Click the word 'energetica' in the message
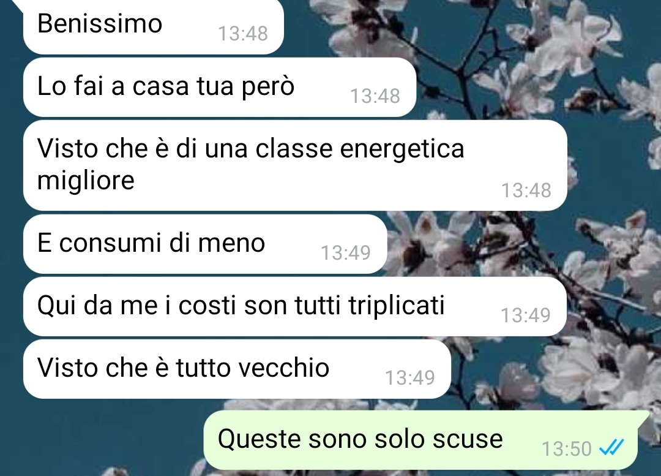This screenshot has height=476, width=661. [402, 150]
